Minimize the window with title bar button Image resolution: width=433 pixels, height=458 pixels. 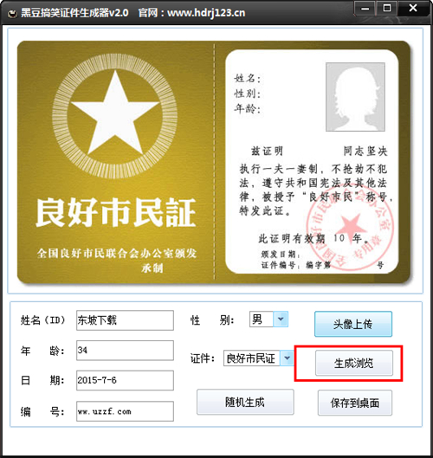coord(365,8)
